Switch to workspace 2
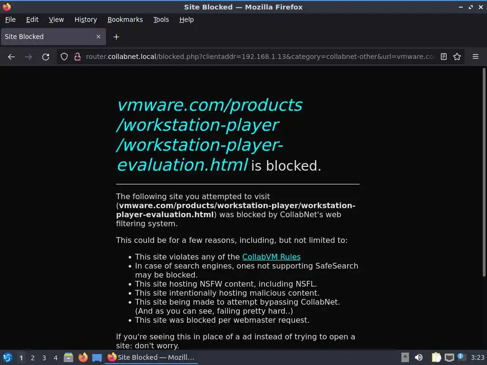The height and width of the screenshot is (365, 487). pyautogui.click(x=33, y=358)
